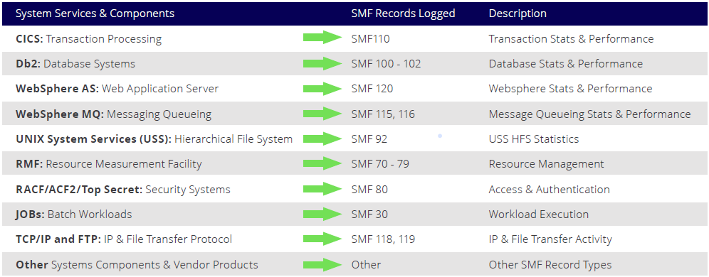Click 'Websphere Stats & Performance' description
709x277 pixels.
click(x=571, y=89)
